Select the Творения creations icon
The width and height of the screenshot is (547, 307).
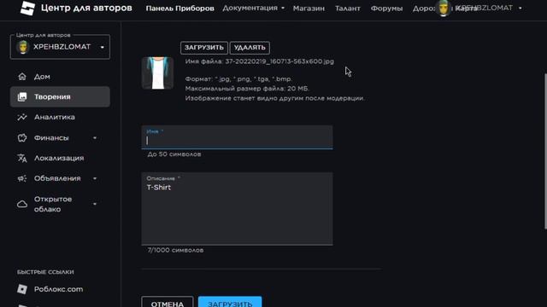point(22,96)
